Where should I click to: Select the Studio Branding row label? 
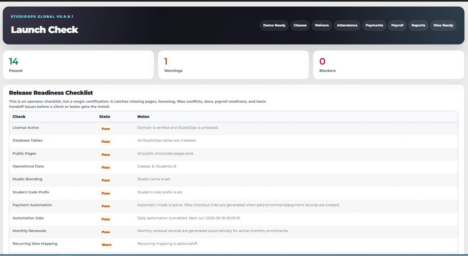tap(28, 179)
